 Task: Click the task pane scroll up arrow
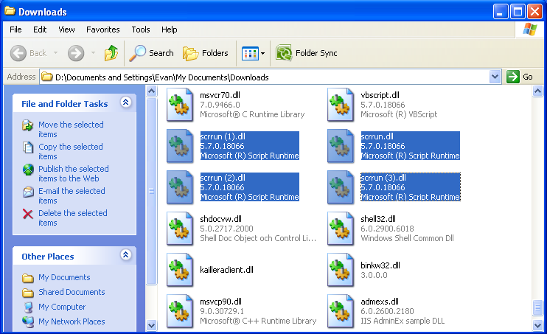coord(151,91)
